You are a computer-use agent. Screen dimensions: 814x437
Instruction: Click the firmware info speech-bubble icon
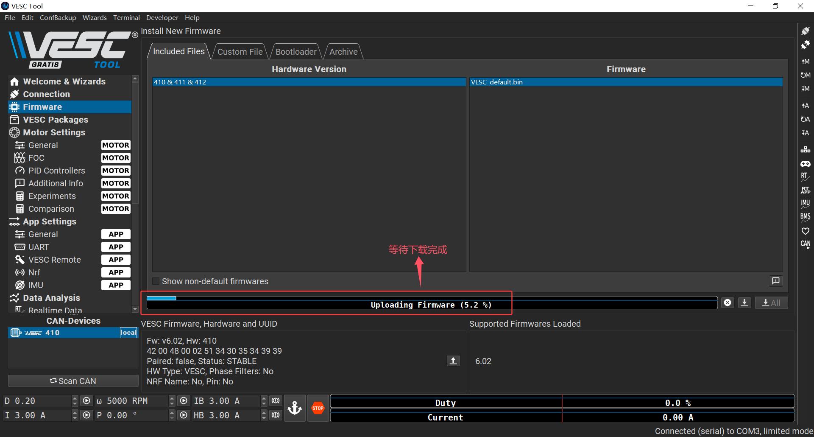(775, 281)
